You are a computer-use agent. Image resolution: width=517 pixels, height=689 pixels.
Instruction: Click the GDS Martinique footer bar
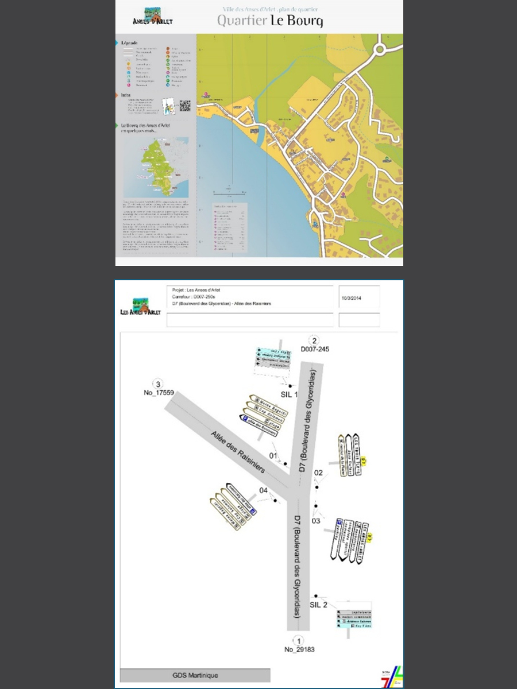[x=195, y=675]
